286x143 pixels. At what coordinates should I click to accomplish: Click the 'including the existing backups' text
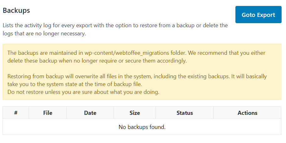tap(191, 76)
